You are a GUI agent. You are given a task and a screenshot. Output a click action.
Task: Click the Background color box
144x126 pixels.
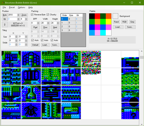[x=115, y=16]
